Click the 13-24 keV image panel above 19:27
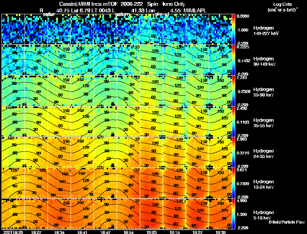 tap(198, 183)
